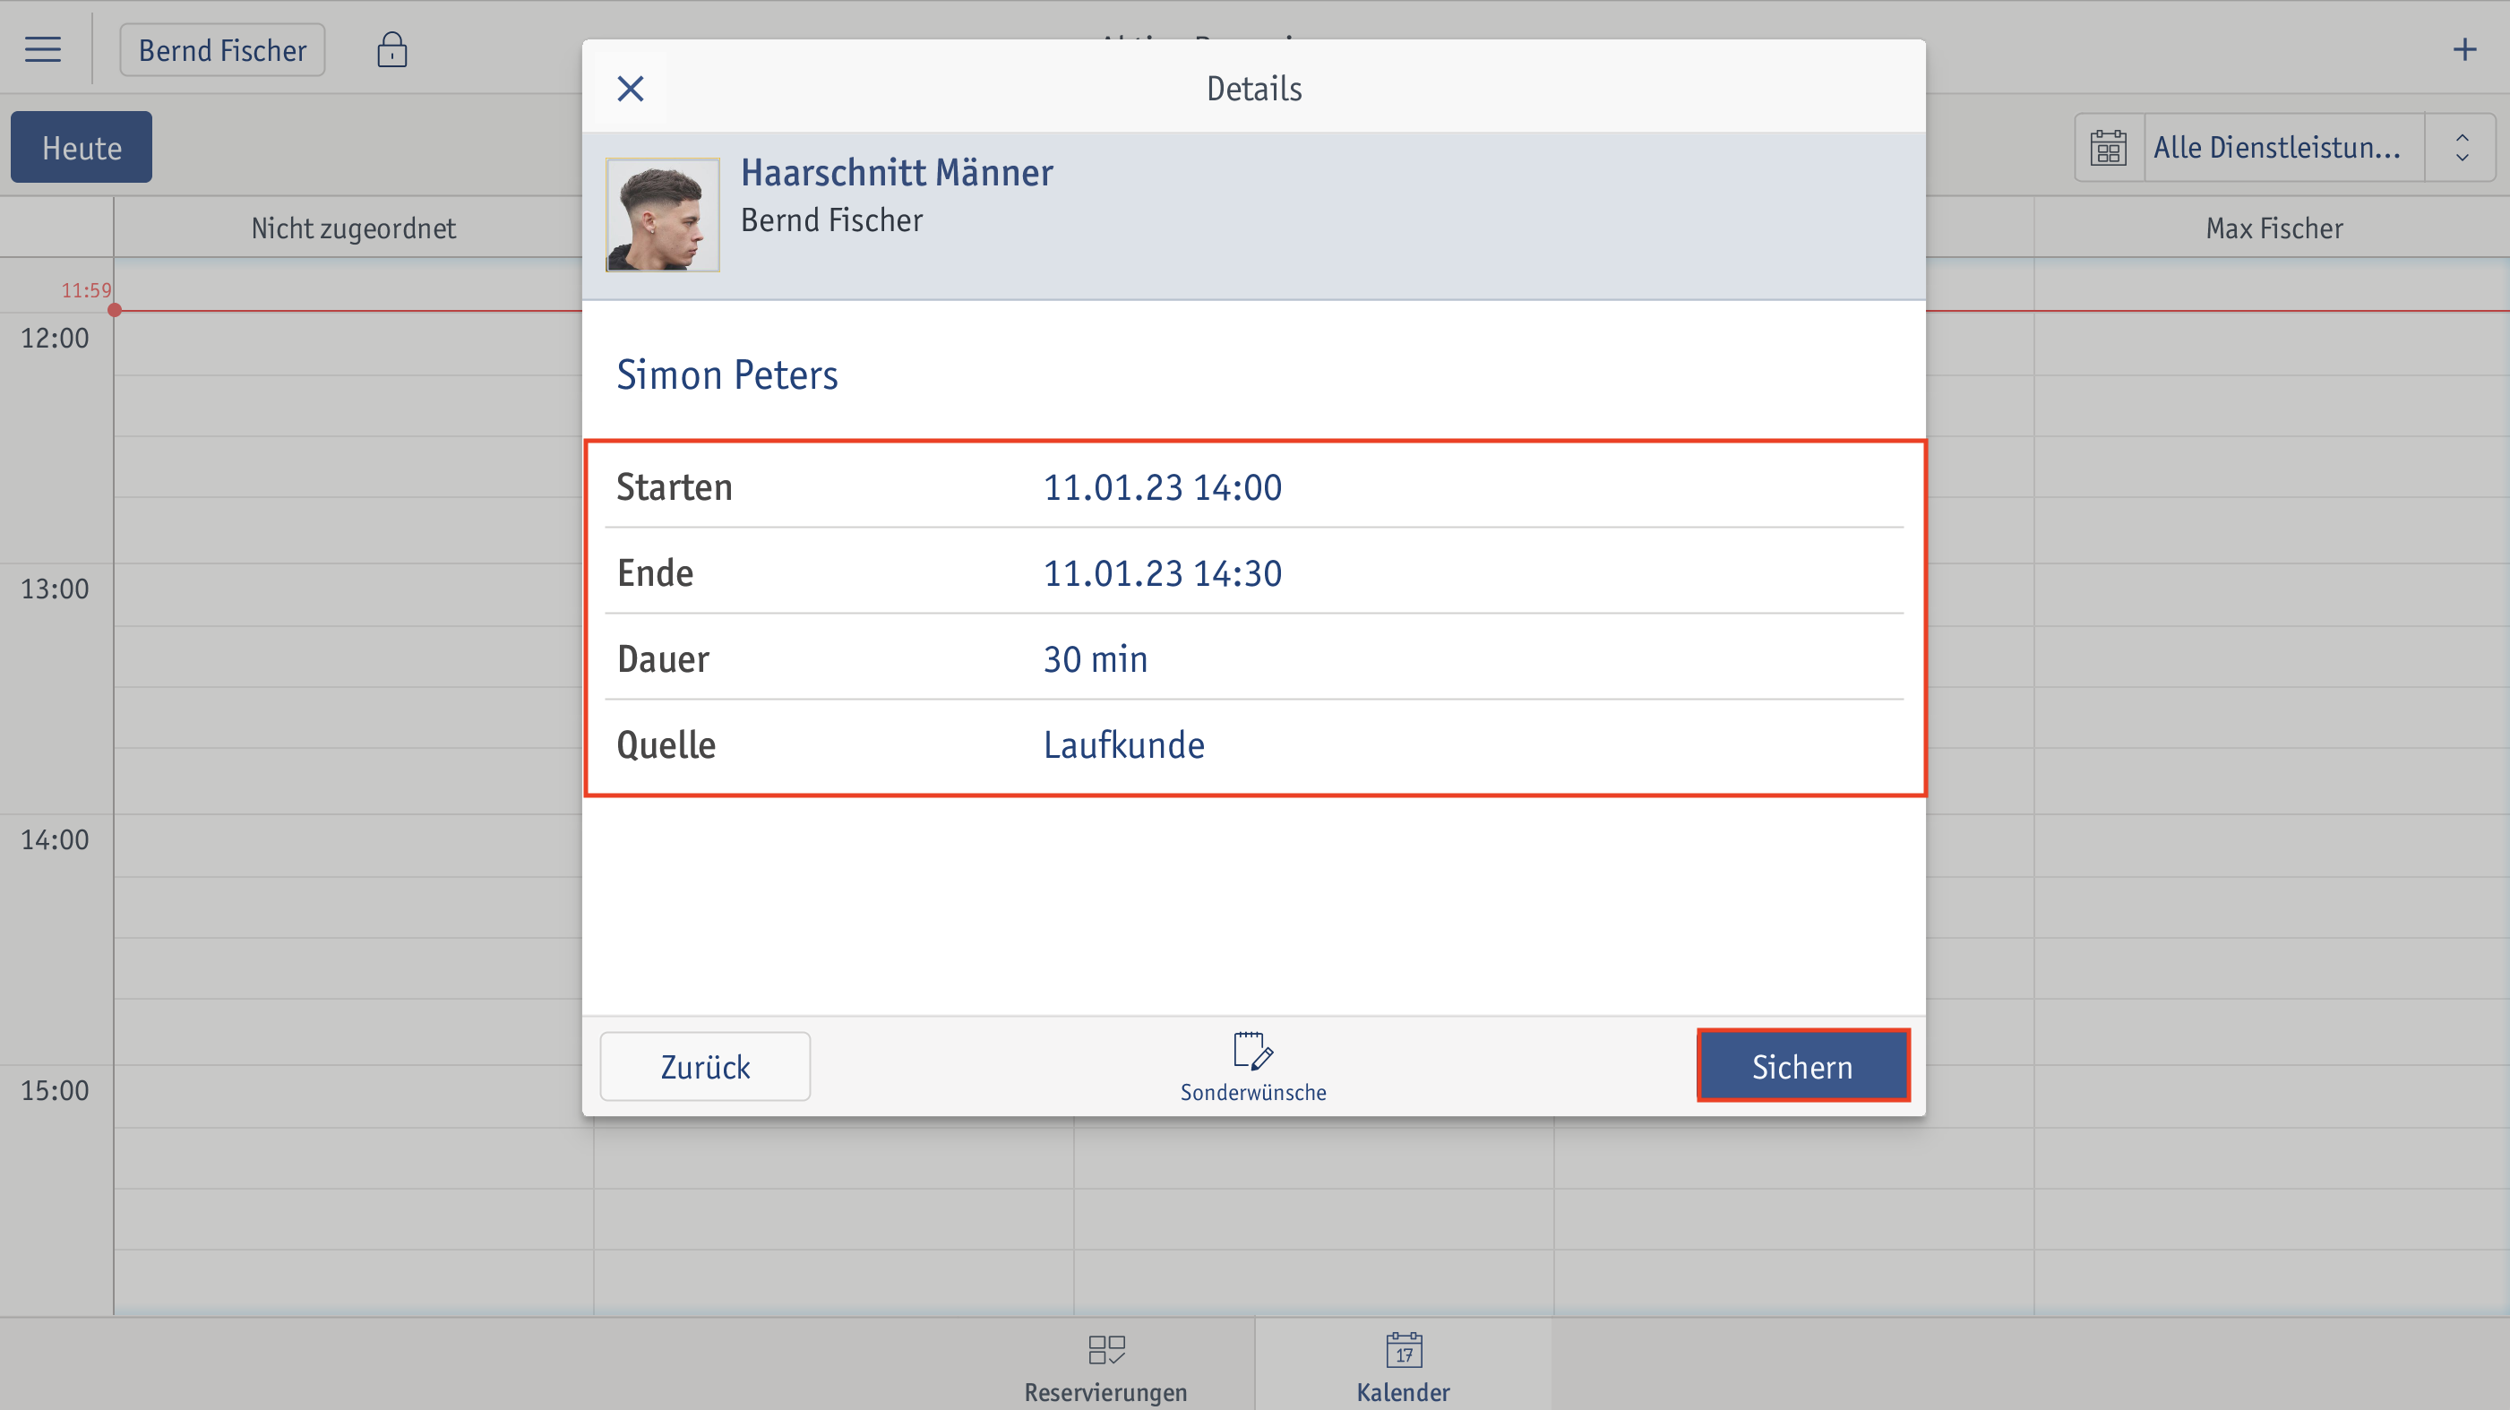The image size is (2510, 1410).
Task: Open Sonderwünsche notes icon
Action: point(1253,1067)
